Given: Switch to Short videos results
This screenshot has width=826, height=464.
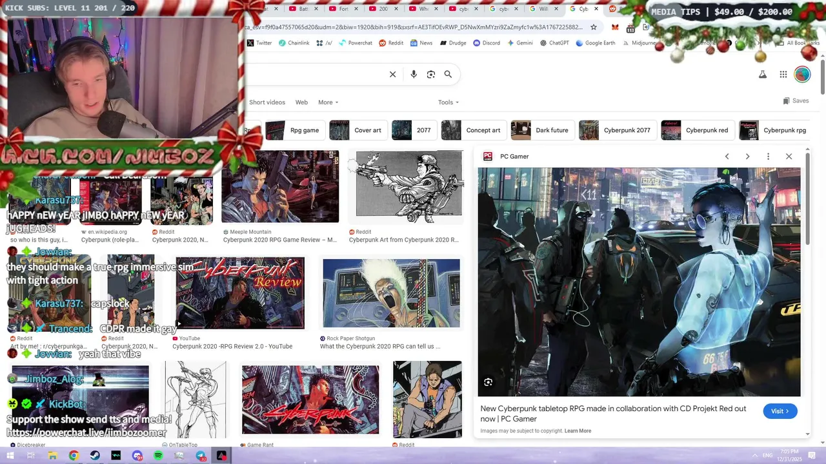Looking at the screenshot, I should [267, 102].
